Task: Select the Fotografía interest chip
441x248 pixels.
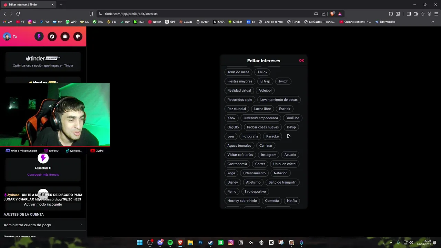Action: click(x=250, y=136)
